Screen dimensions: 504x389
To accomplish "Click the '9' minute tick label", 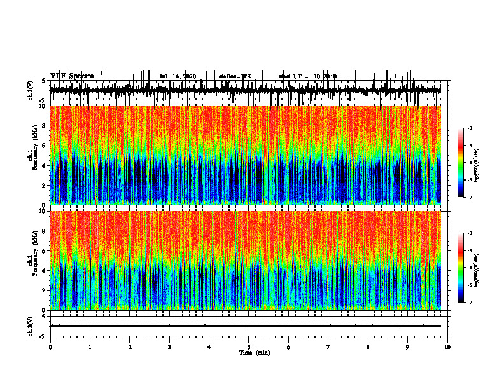I will coord(407,347).
